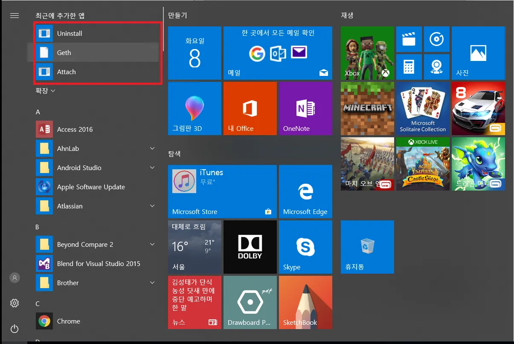
Task: Expand the Atlassian folder
Action: 152,206
